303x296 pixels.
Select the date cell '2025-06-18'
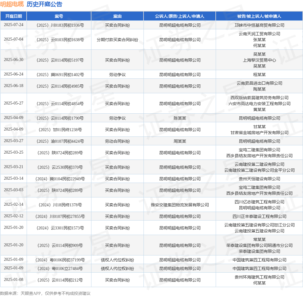pos(14,86)
